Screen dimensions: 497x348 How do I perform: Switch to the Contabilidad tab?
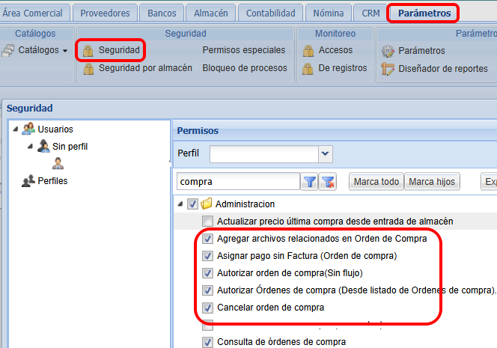[x=271, y=13]
